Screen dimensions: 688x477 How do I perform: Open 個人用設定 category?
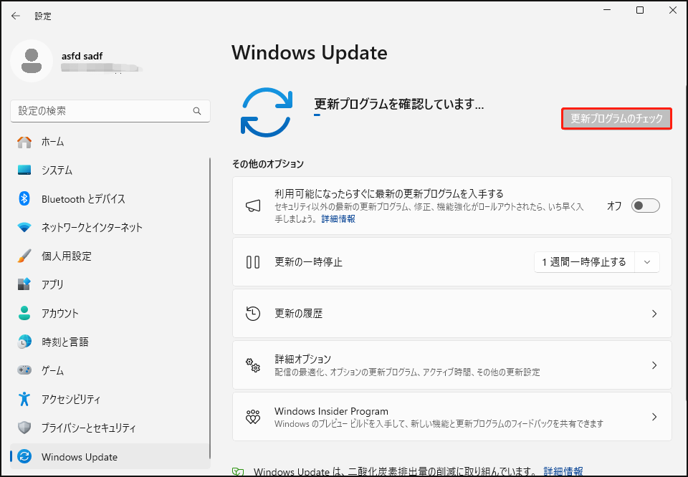[x=110, y=256]
